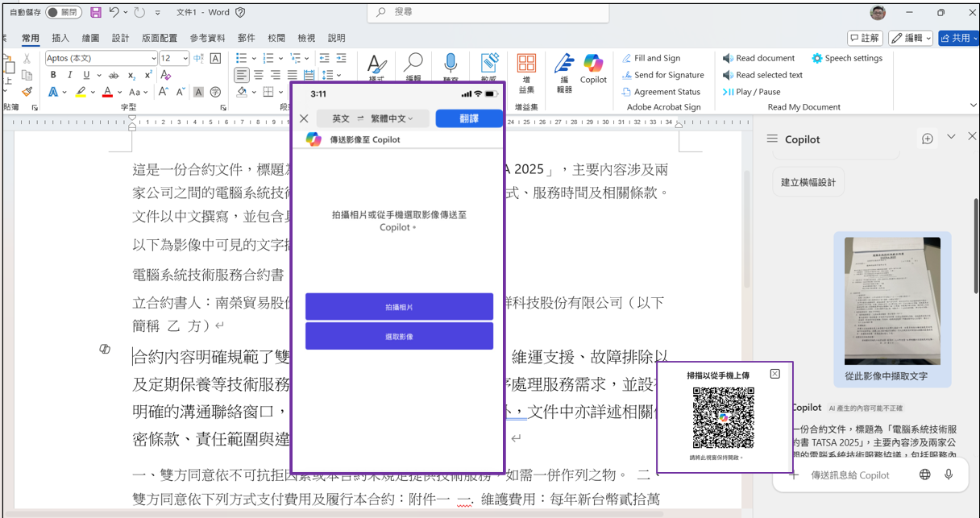Click the Cut scissors icon
This screenshot has height=518, width=980.
(27, 59)
